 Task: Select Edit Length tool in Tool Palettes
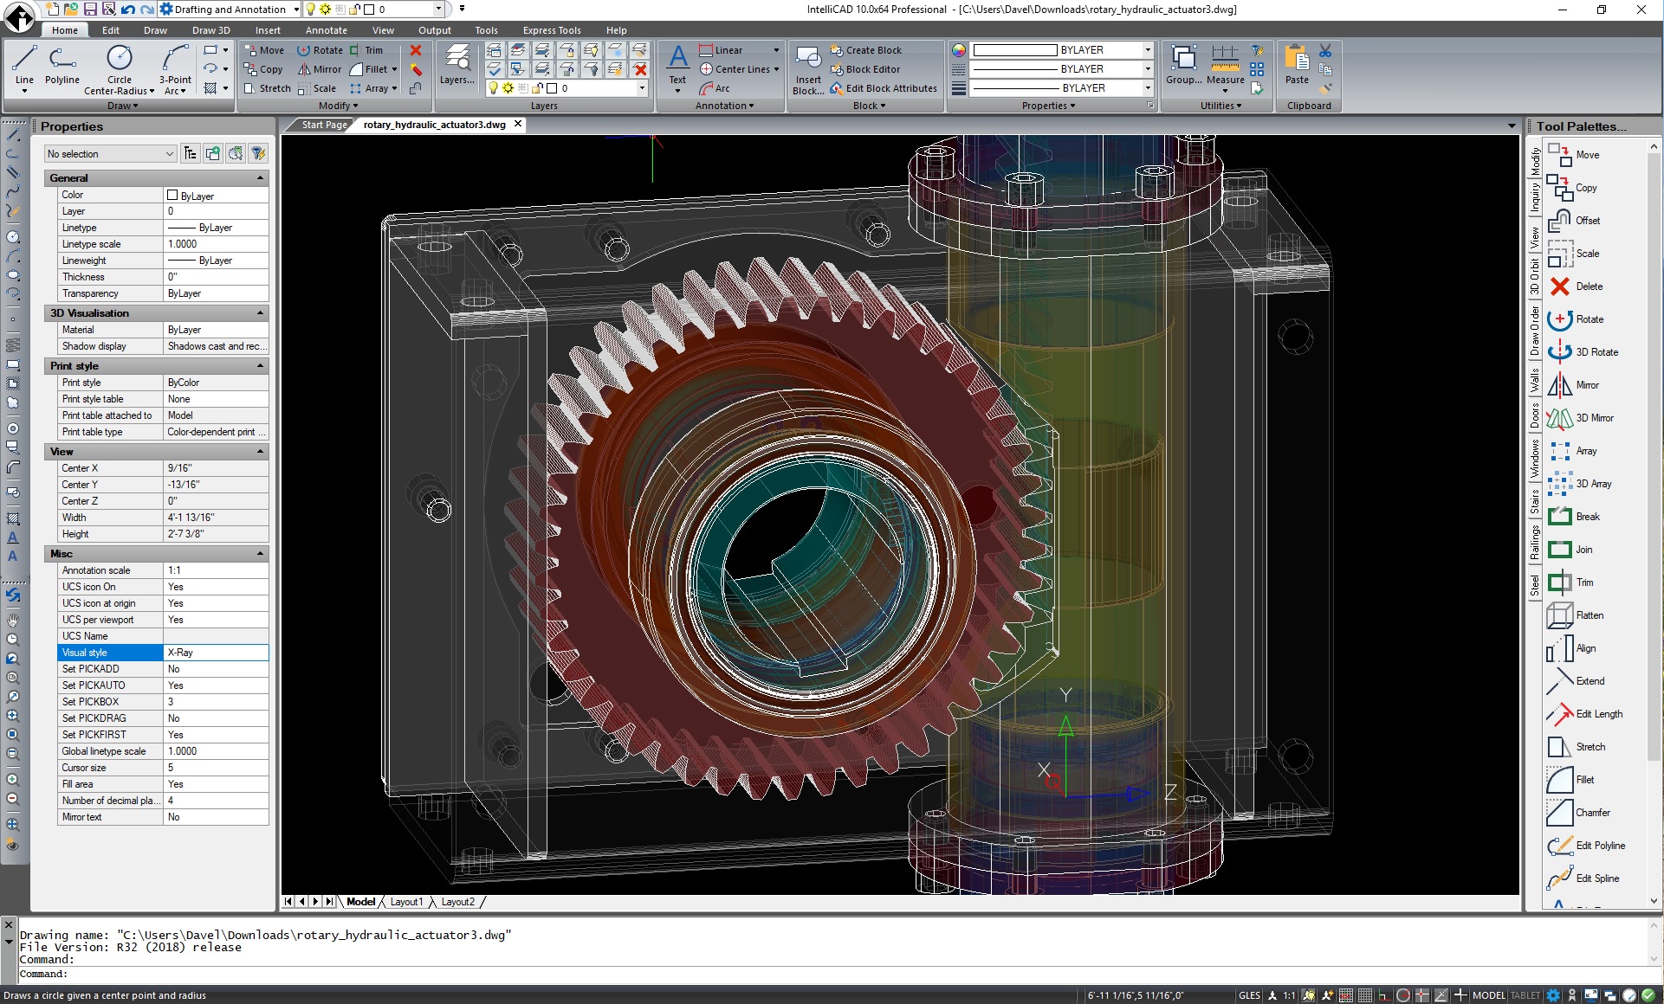(x=1585, y=714)
